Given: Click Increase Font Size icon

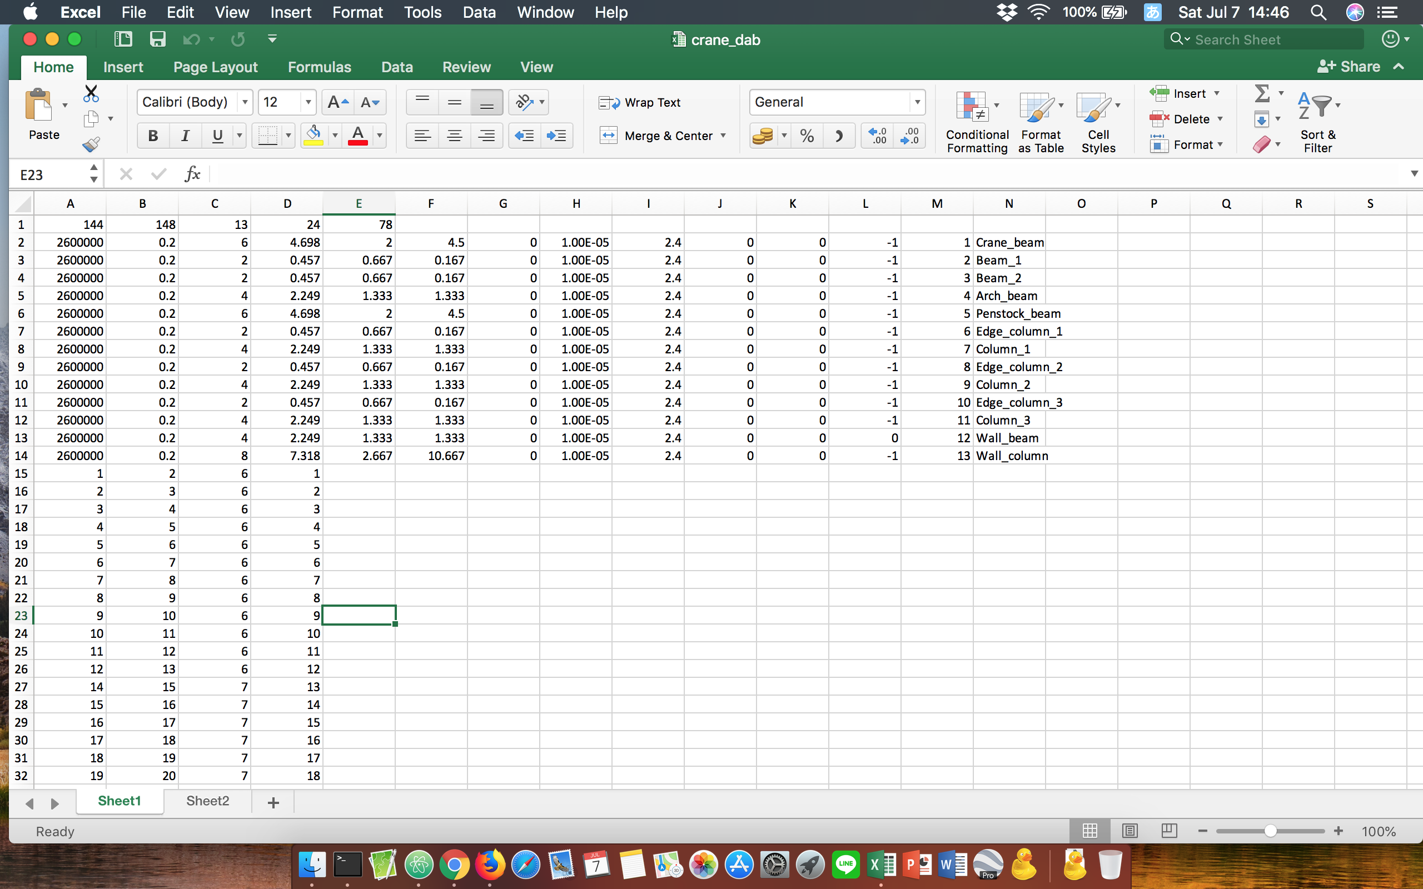Looking at the screenshot, I should tap(338, 102).
